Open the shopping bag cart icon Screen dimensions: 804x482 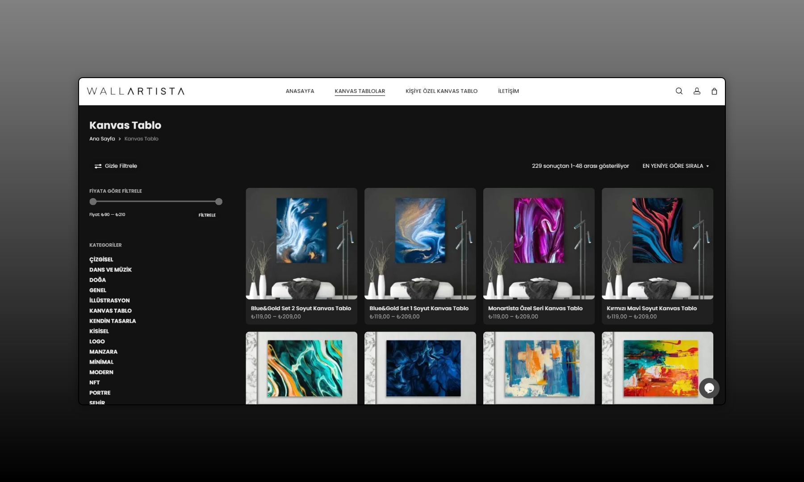tap(714, 91)
